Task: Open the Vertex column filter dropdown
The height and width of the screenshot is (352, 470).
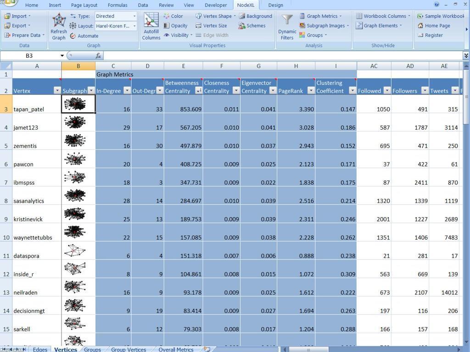Action: pyautogui.click(x=57, y=90)
